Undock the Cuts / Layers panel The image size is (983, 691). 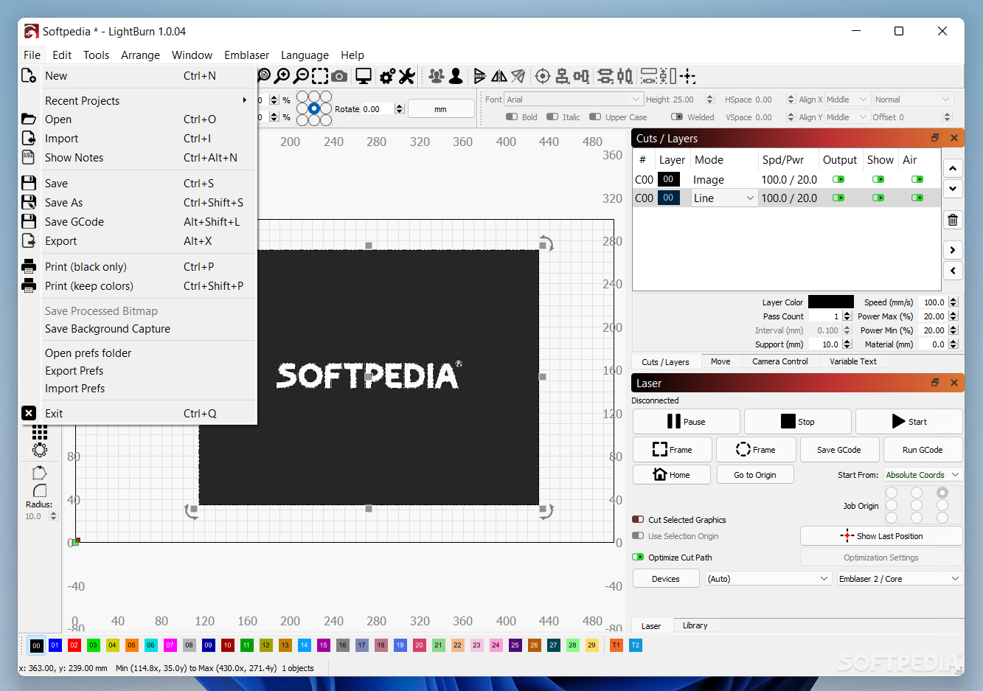point(935,138)
